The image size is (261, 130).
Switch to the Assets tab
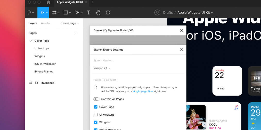[45, 23]
